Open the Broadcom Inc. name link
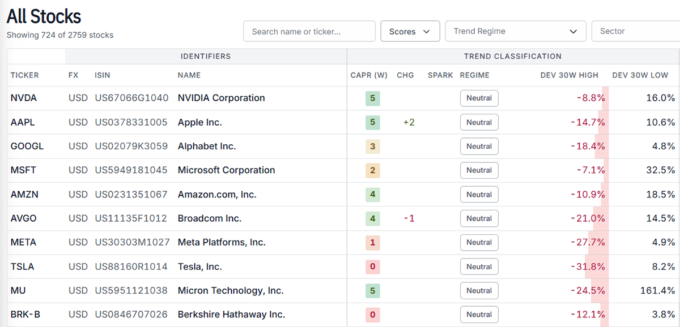Screen dimensions: 680x327 pos(210,218)
